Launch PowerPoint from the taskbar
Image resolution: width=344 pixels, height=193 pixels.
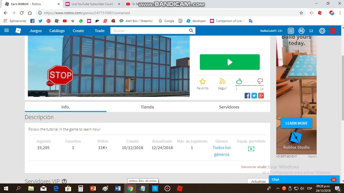93,188
